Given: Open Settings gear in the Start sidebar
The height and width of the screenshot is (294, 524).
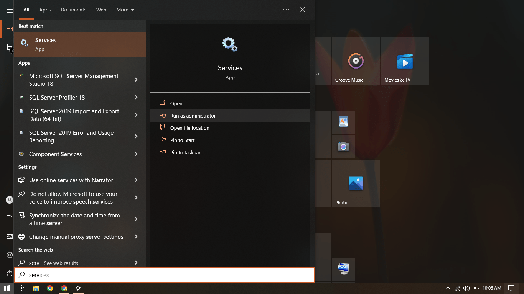Looking at the screenshot, I should click(x=10, y=255).
